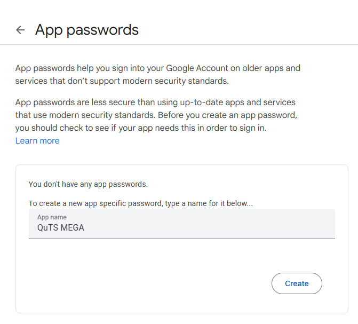
Task: Click 'You don't have any app passwords' text
Action: [x=88, y=184]
